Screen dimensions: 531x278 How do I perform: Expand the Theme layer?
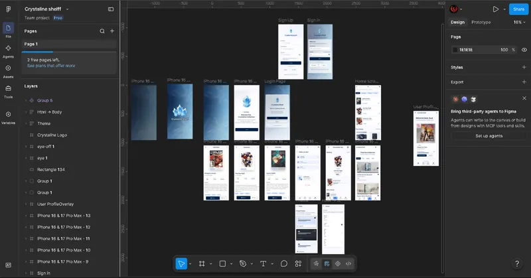tap(26, 123)
